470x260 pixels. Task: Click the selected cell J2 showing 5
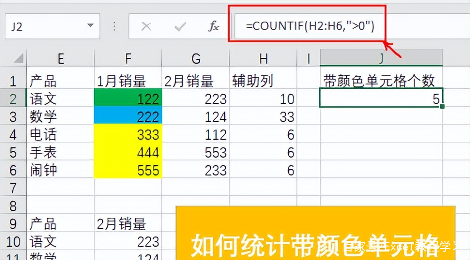coord(381,98)
